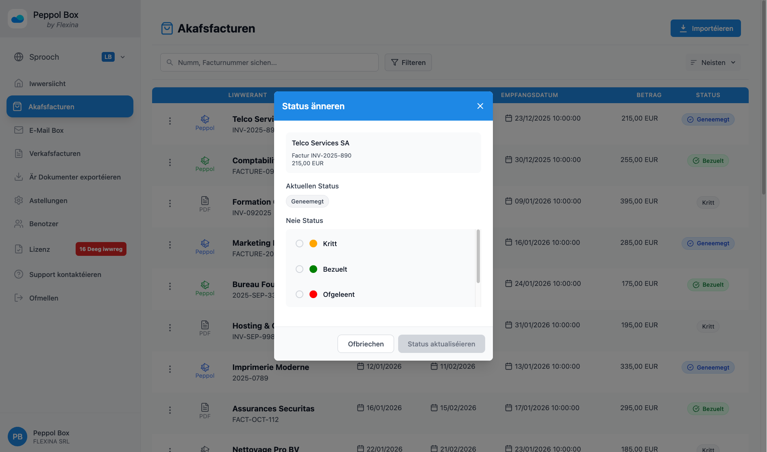Collapse the LB language chevron
This screenshot has height=452, width=767.
pyautogui.click(x=123, y=57)
